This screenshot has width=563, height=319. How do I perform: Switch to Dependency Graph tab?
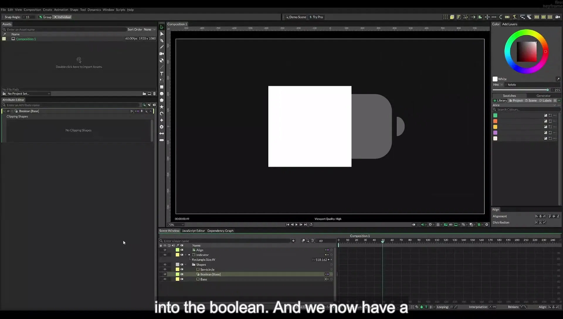220,231
